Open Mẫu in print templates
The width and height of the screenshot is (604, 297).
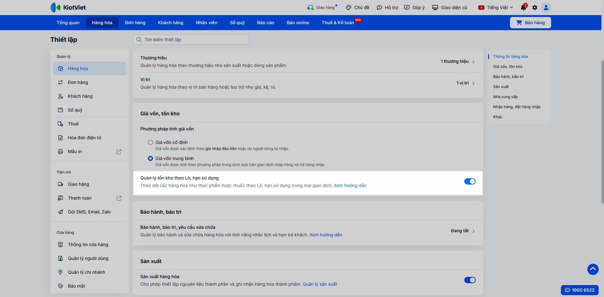pyautogui.click(x=90, y=151)
